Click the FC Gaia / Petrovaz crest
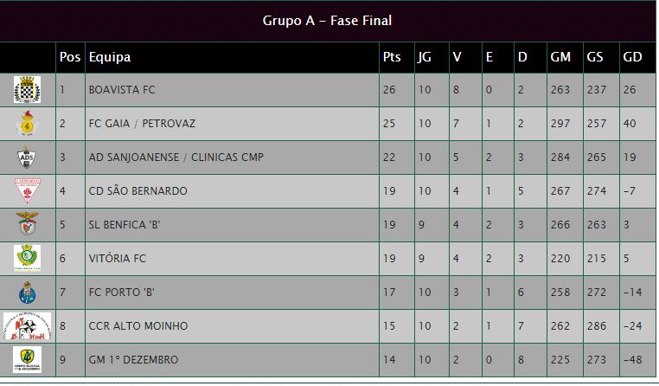The width and height of the screenshot is (659, 386). 27,124
